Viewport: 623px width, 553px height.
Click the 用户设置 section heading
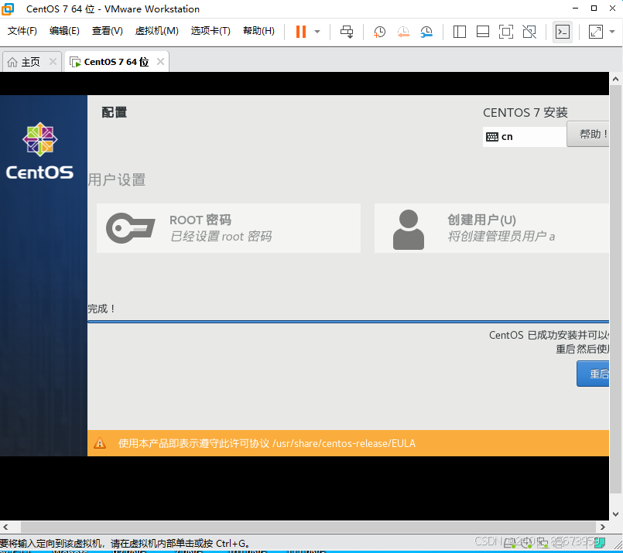[116, 180]
